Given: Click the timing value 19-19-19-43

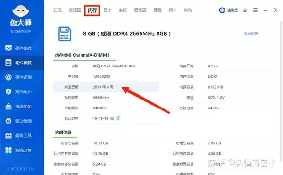Looking at the screenshot, I should click(103, 118).
